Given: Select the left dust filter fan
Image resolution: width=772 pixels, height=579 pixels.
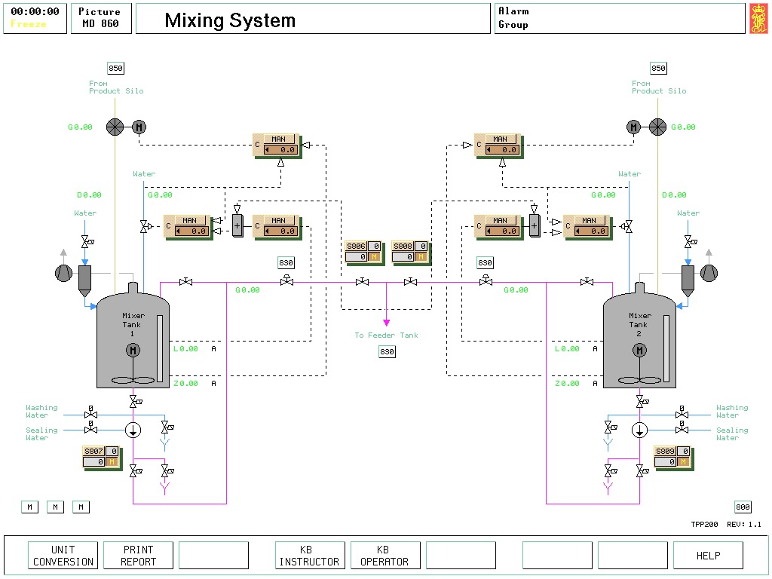Looking at the screenshot, I should [63, 273].
